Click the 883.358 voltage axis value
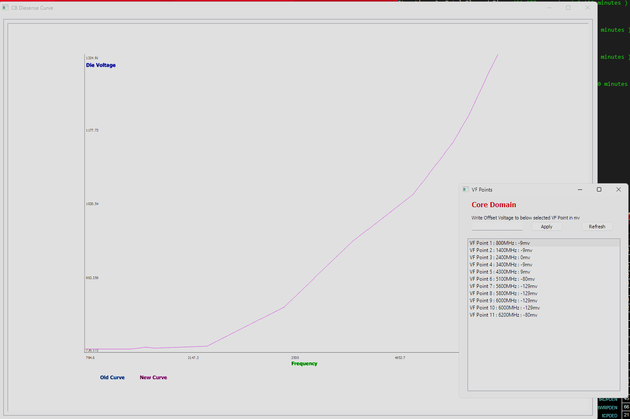630x419 pixels. [x=92, y=278]
